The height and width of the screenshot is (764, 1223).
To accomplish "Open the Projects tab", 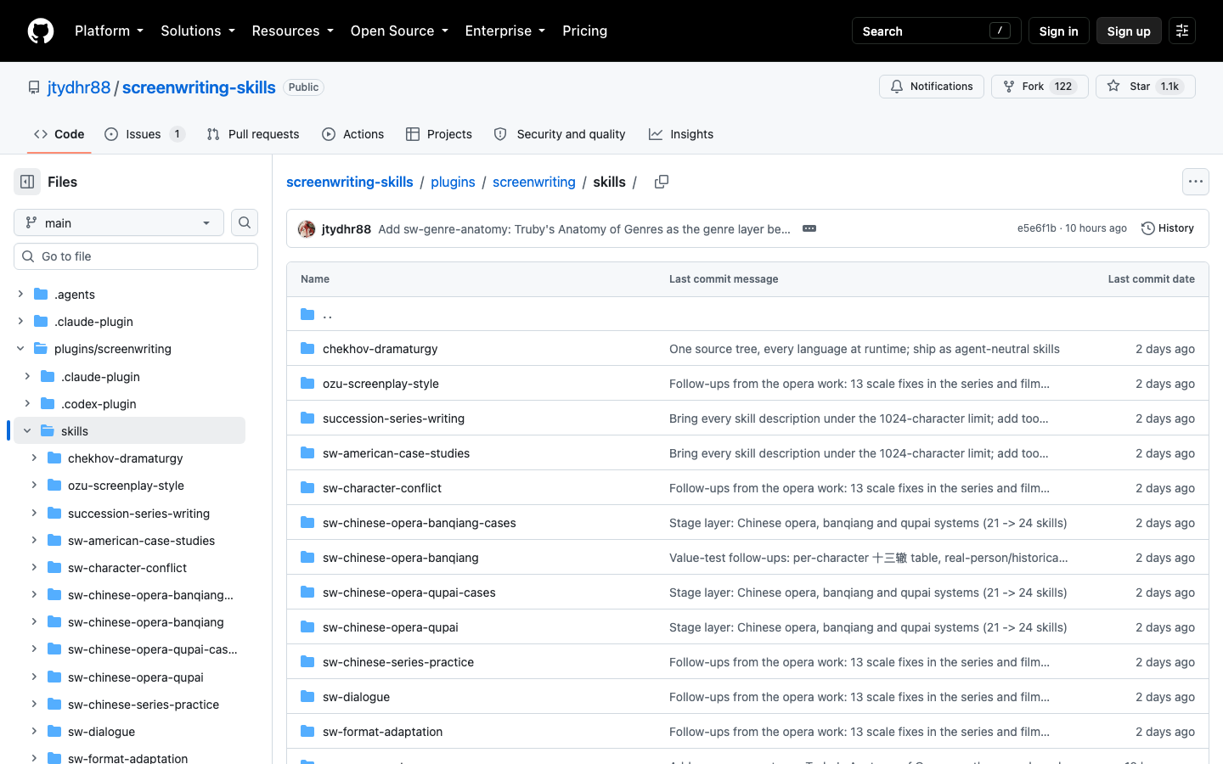I will (439, 134).
